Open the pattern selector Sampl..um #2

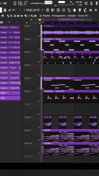[33, 10]
